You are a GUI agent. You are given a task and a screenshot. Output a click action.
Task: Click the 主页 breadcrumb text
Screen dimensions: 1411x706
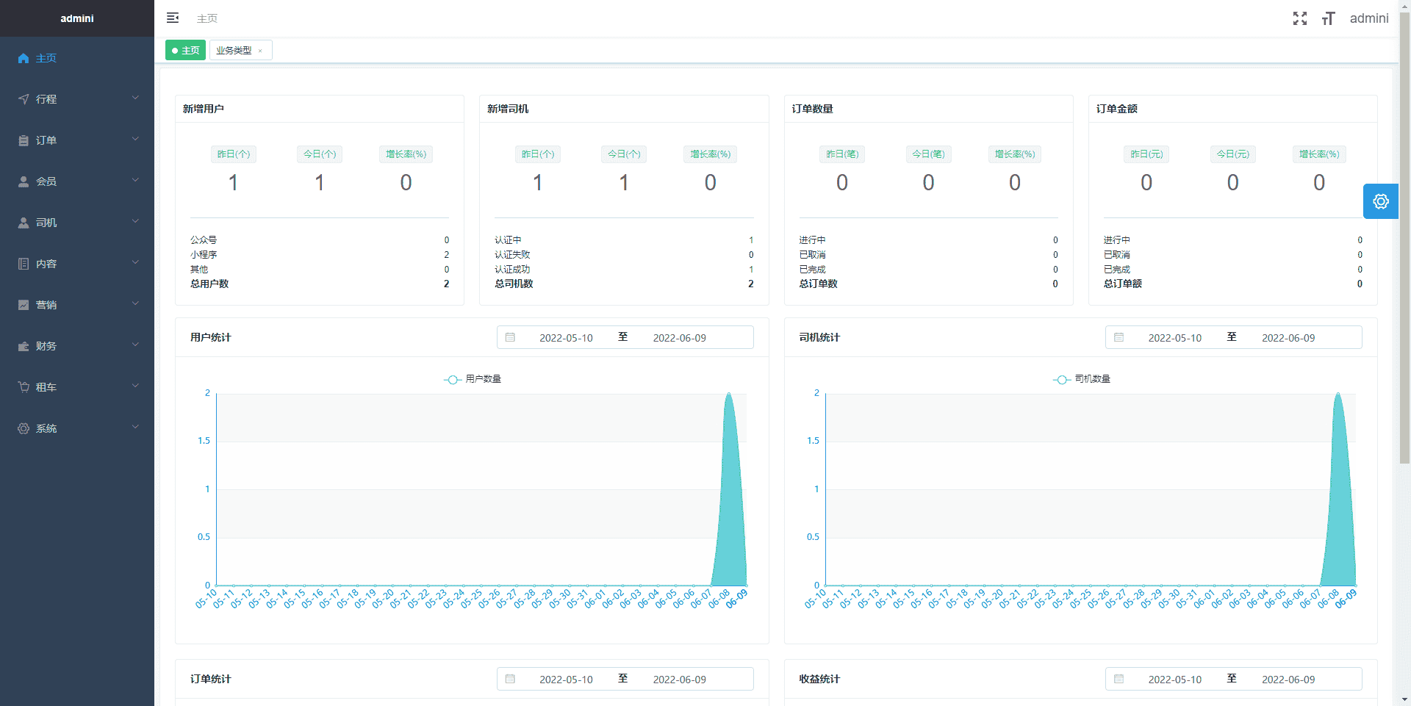pos(207,18)
